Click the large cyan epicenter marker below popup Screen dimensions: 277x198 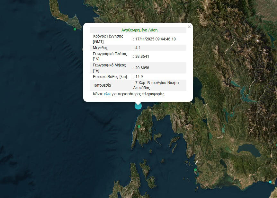coord(138,106)
